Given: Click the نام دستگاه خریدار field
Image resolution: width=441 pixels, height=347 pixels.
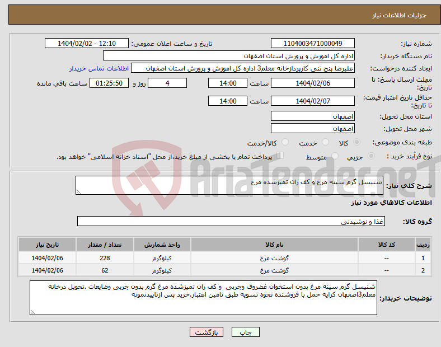Looking at the screenshot, I should coord(229,55).
